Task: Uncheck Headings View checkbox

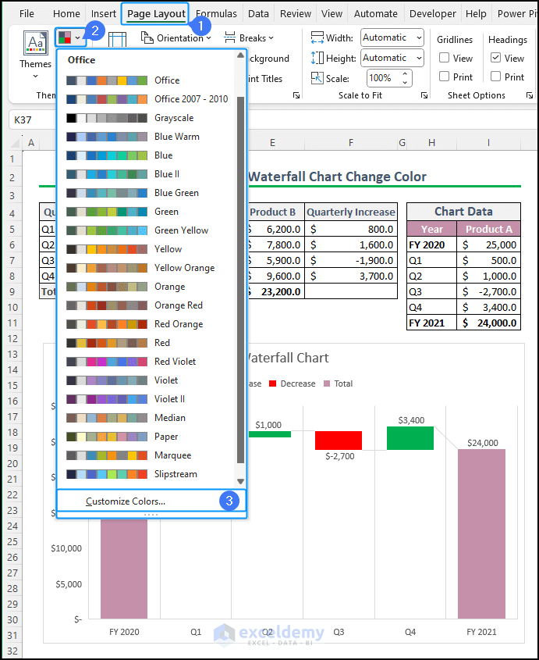Action: (495, 58)
